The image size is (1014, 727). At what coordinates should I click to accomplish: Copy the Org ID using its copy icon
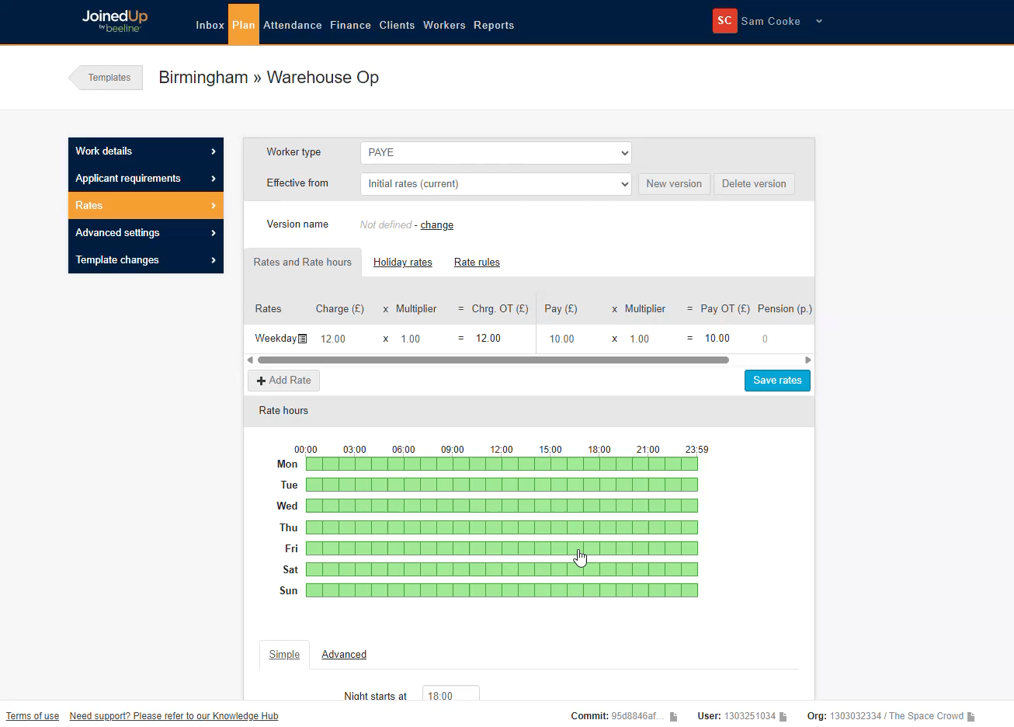(971, 716)
